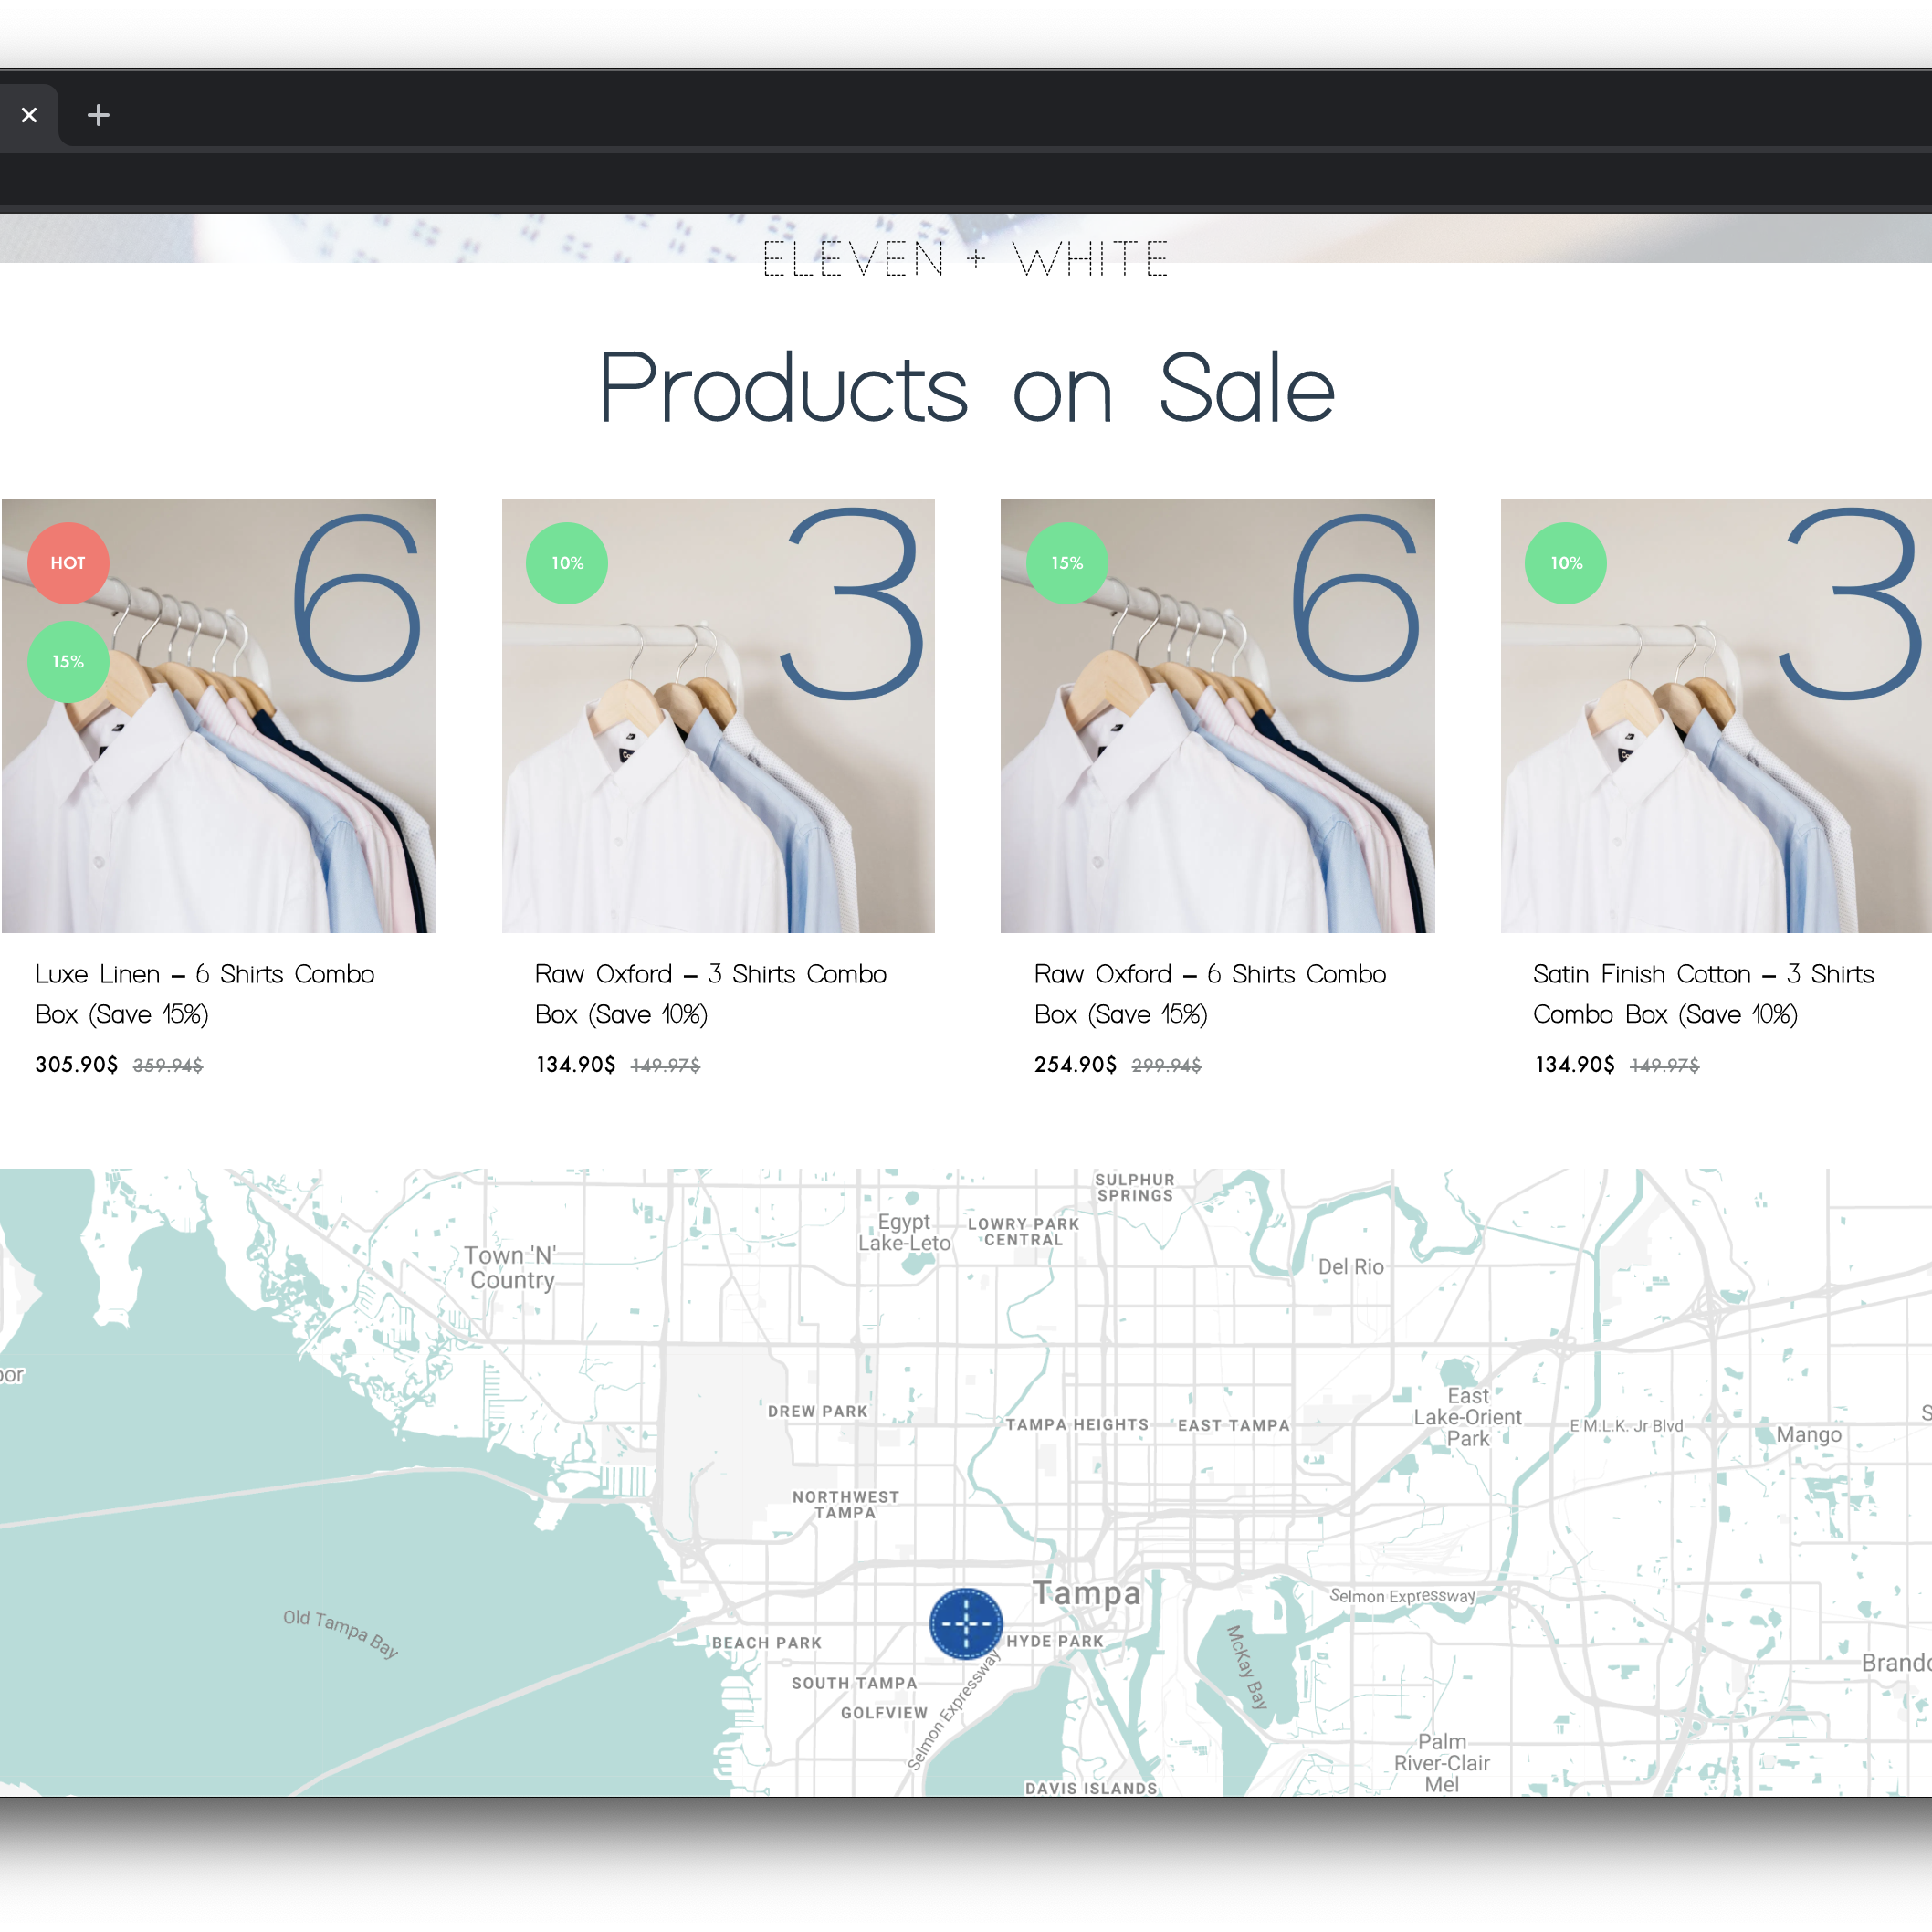Click 10% badge on Raw Oxford 3 Shirts
The height and width of the screenshot is (1932, 1932).
click(x=567, y=563)
